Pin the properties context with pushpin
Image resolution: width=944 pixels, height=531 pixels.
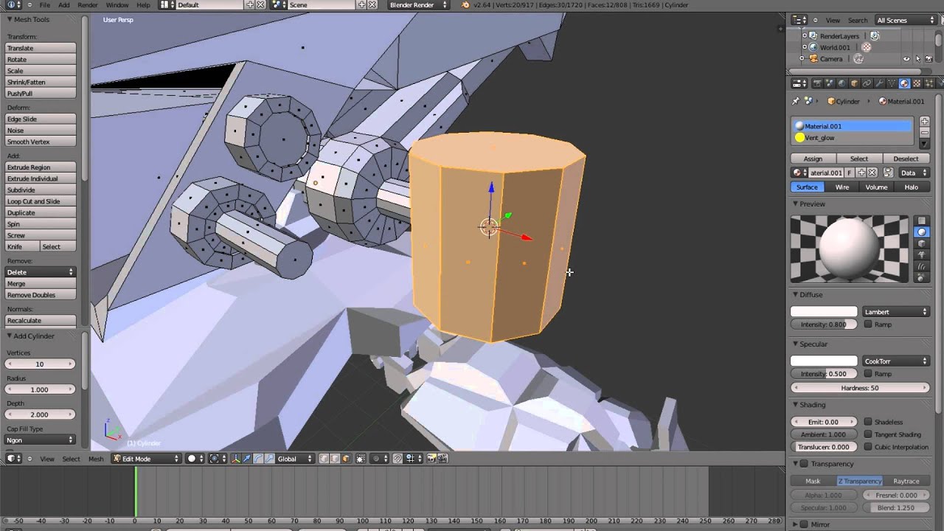tap(796, 101)
